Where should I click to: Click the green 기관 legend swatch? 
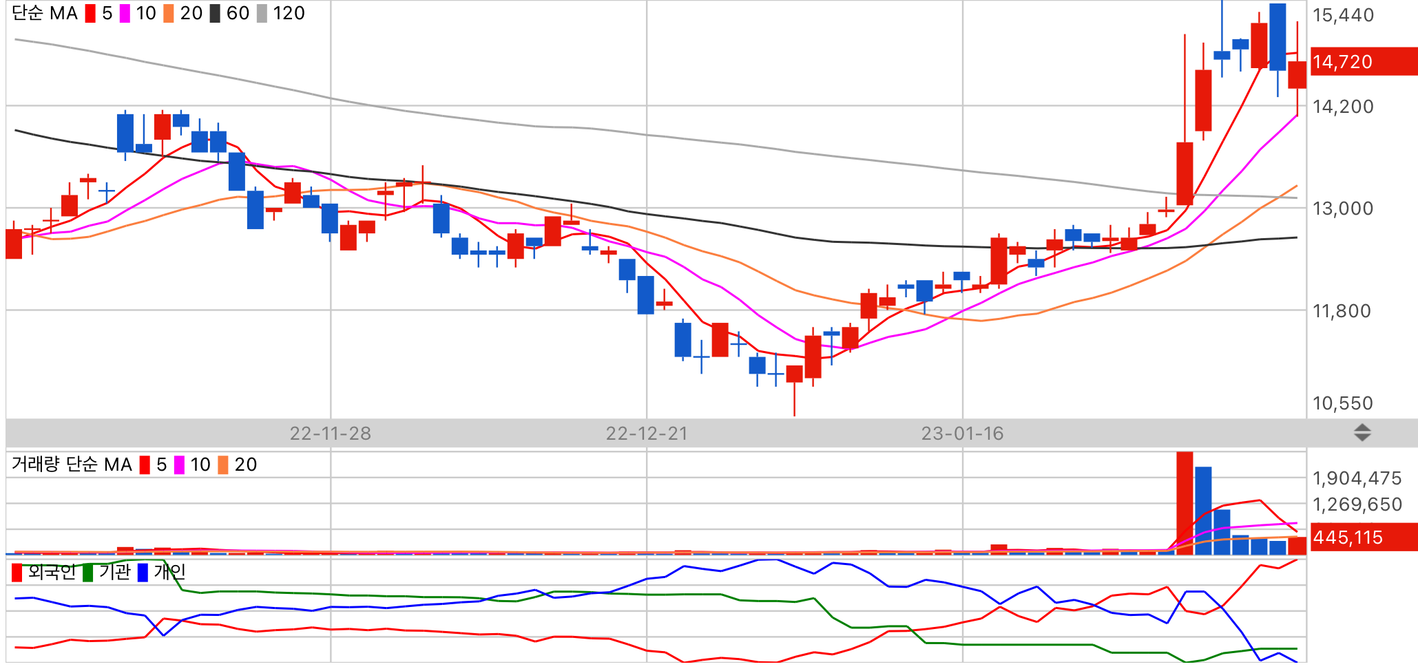(x=87, y=573)
